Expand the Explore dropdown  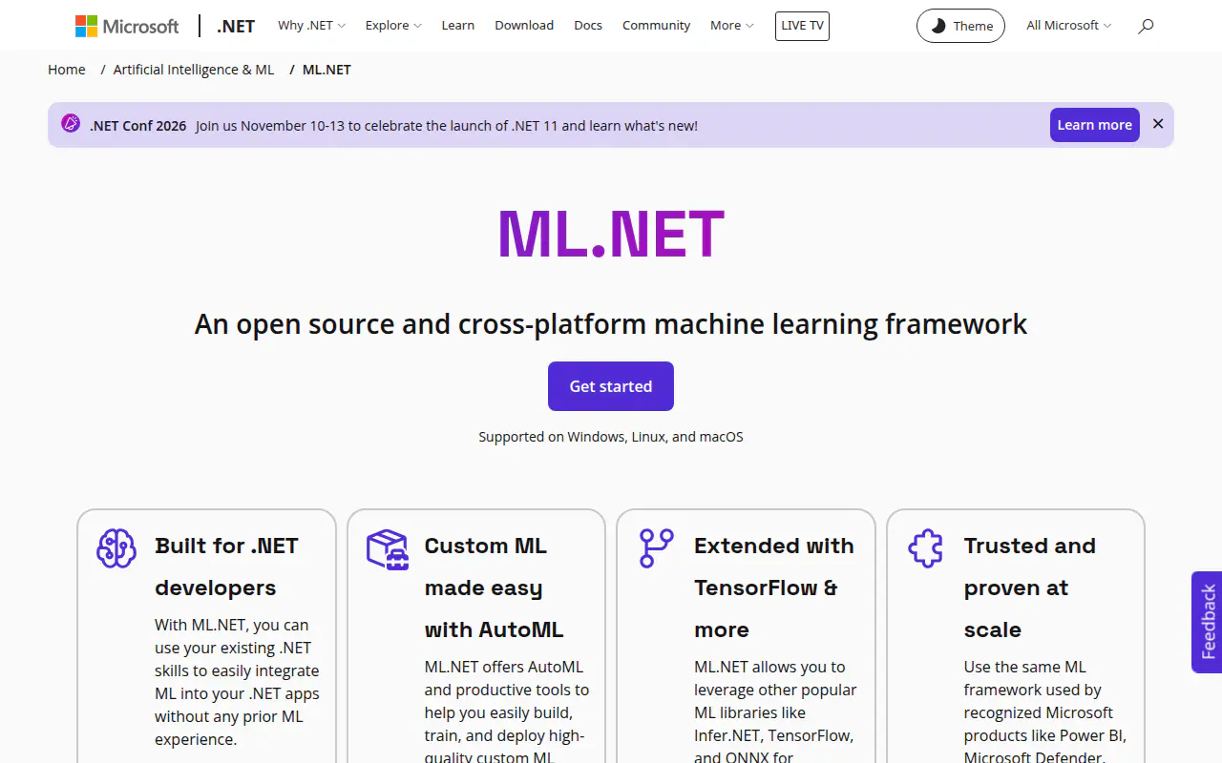393,26
